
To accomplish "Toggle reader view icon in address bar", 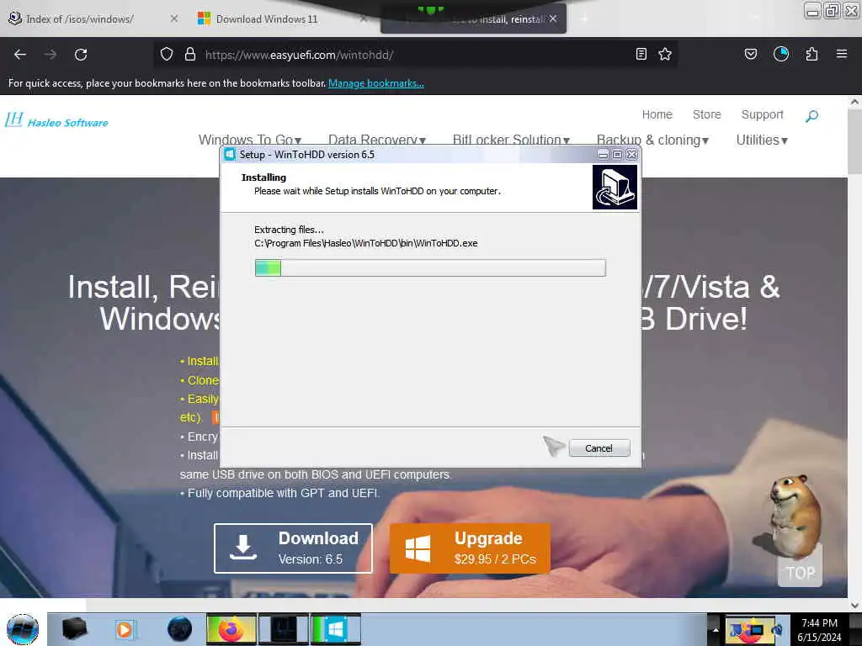I will (x=641, y=54).
